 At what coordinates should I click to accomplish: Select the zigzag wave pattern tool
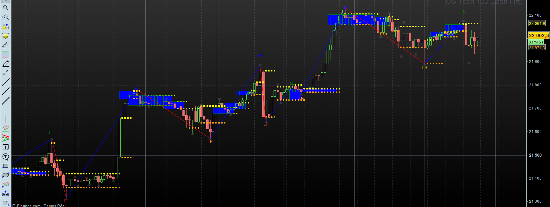(x=5, y=194)
